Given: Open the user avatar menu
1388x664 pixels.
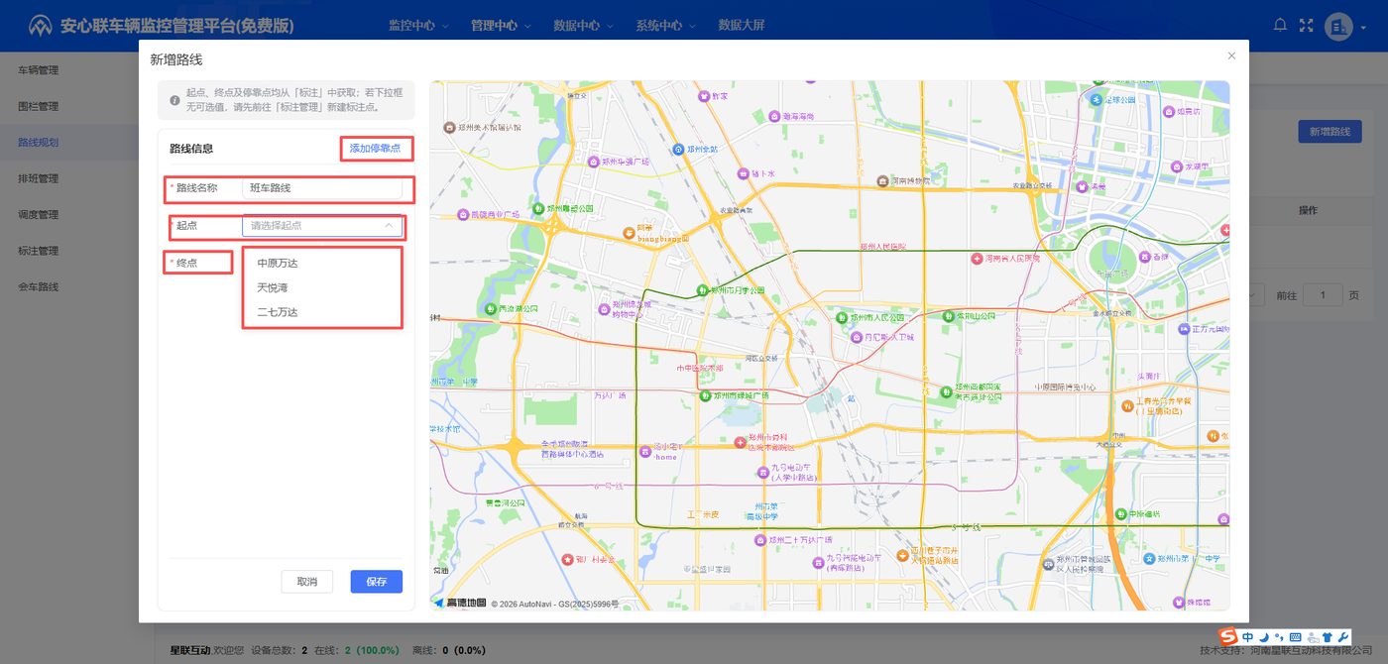Looking at the screenshot, I should [x=1338, y=26].
